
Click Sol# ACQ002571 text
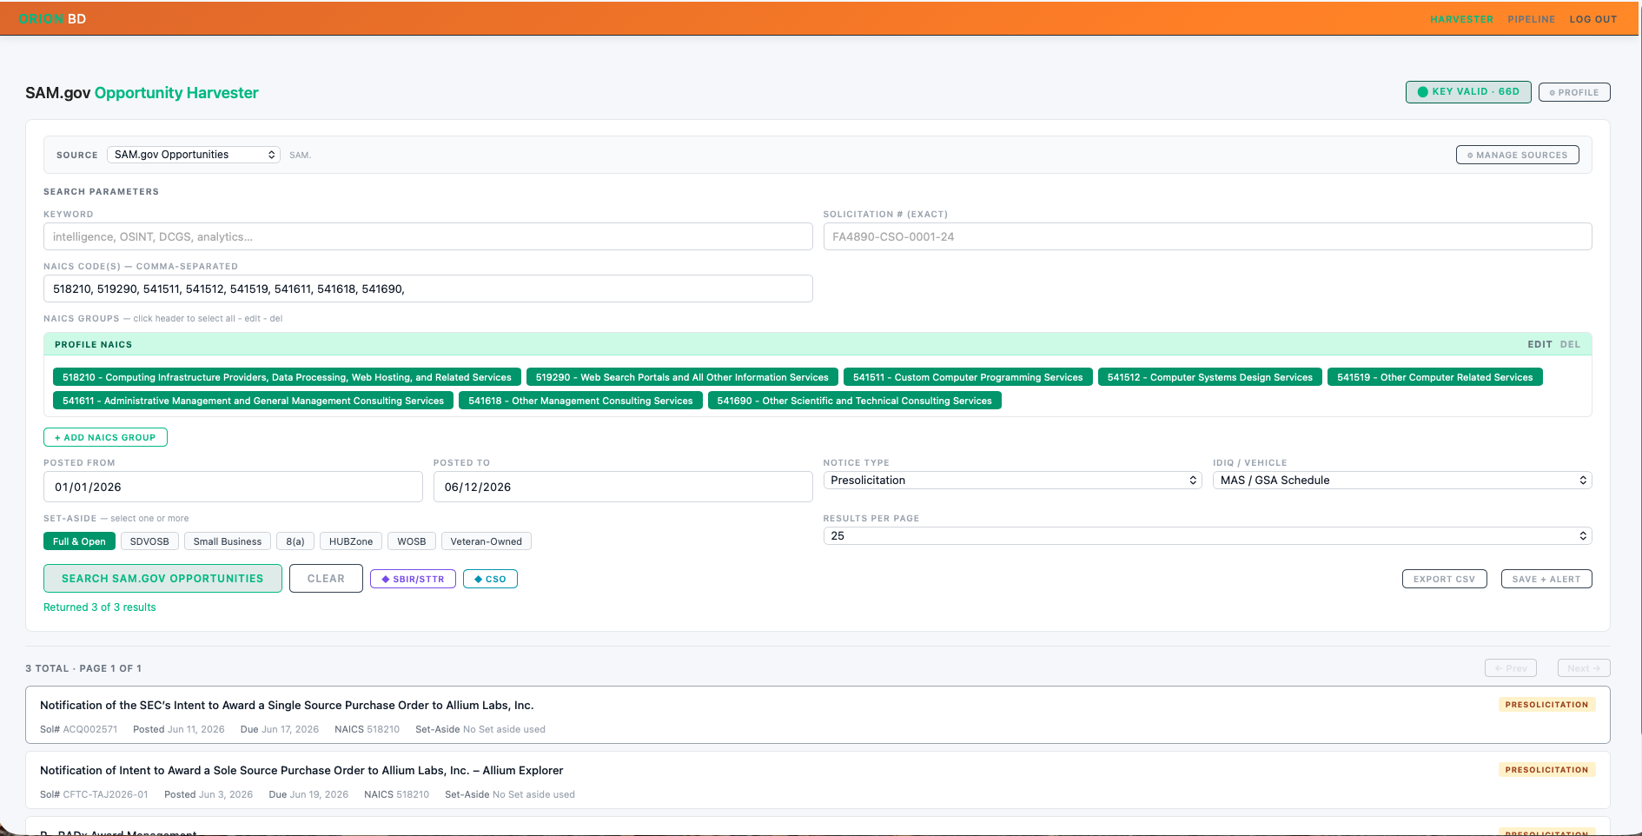coord(78,729)
